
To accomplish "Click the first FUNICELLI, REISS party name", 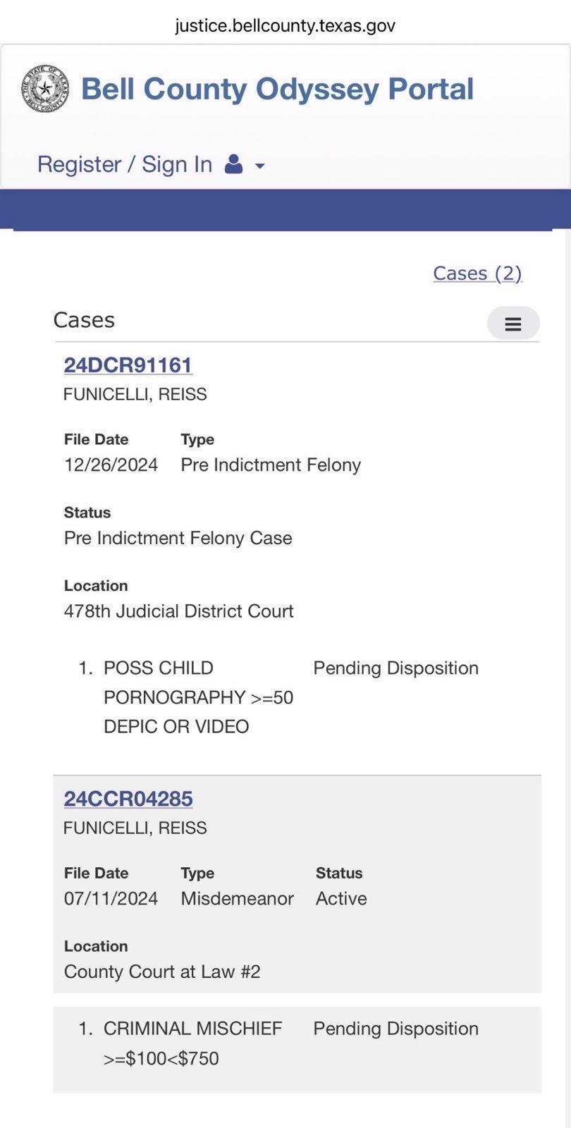I will [135, 394].
